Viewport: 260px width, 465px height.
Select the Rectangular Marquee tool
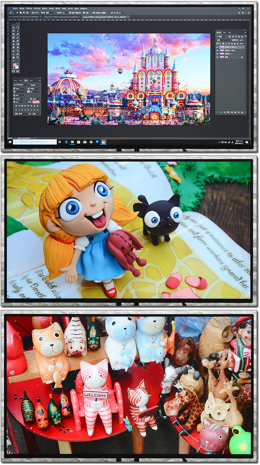tap(18, 28)
